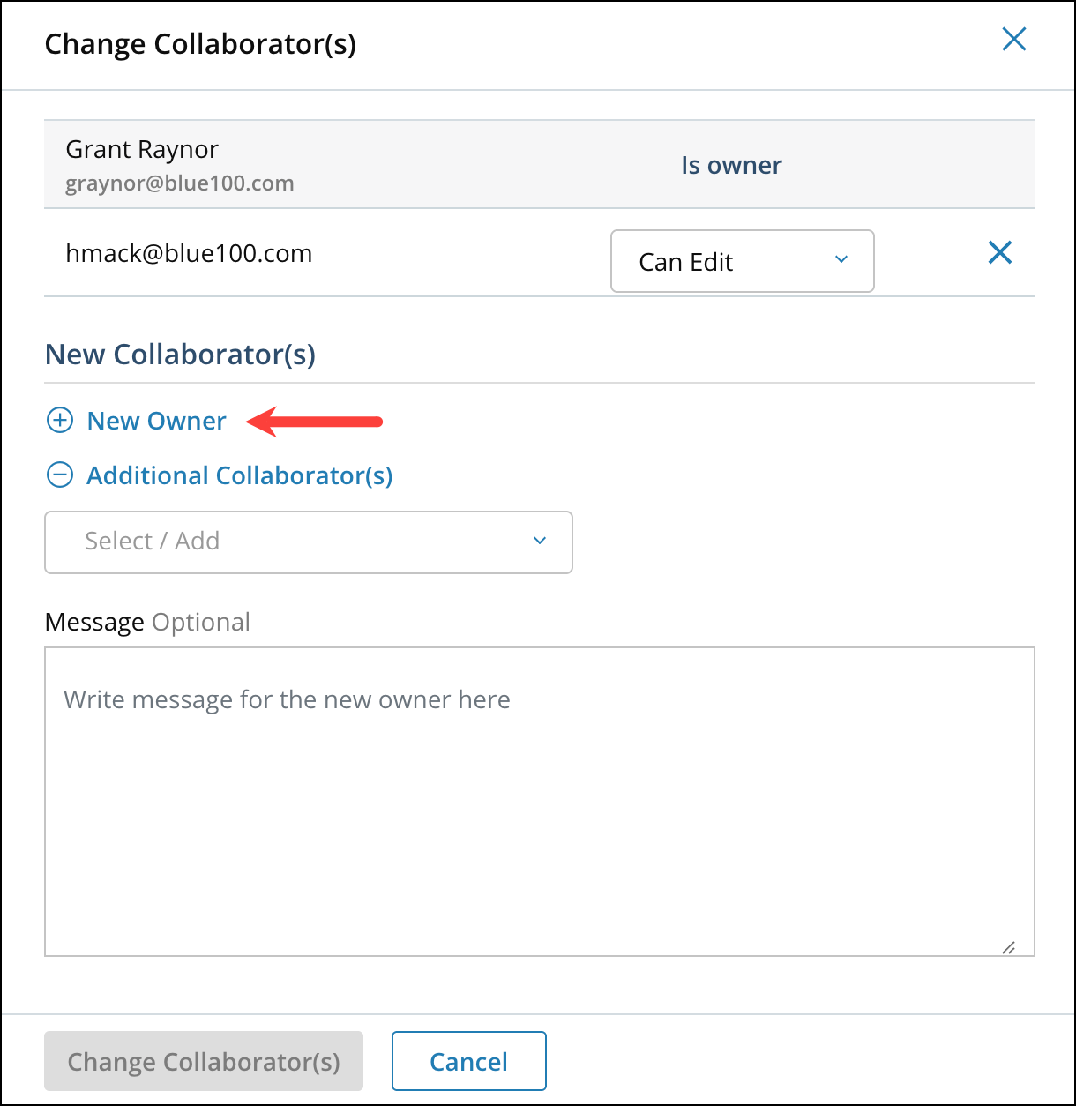Screen dimensions: 1076x1106
Task: Click the plus icon beside New Owner
Action: pos(59,421)
